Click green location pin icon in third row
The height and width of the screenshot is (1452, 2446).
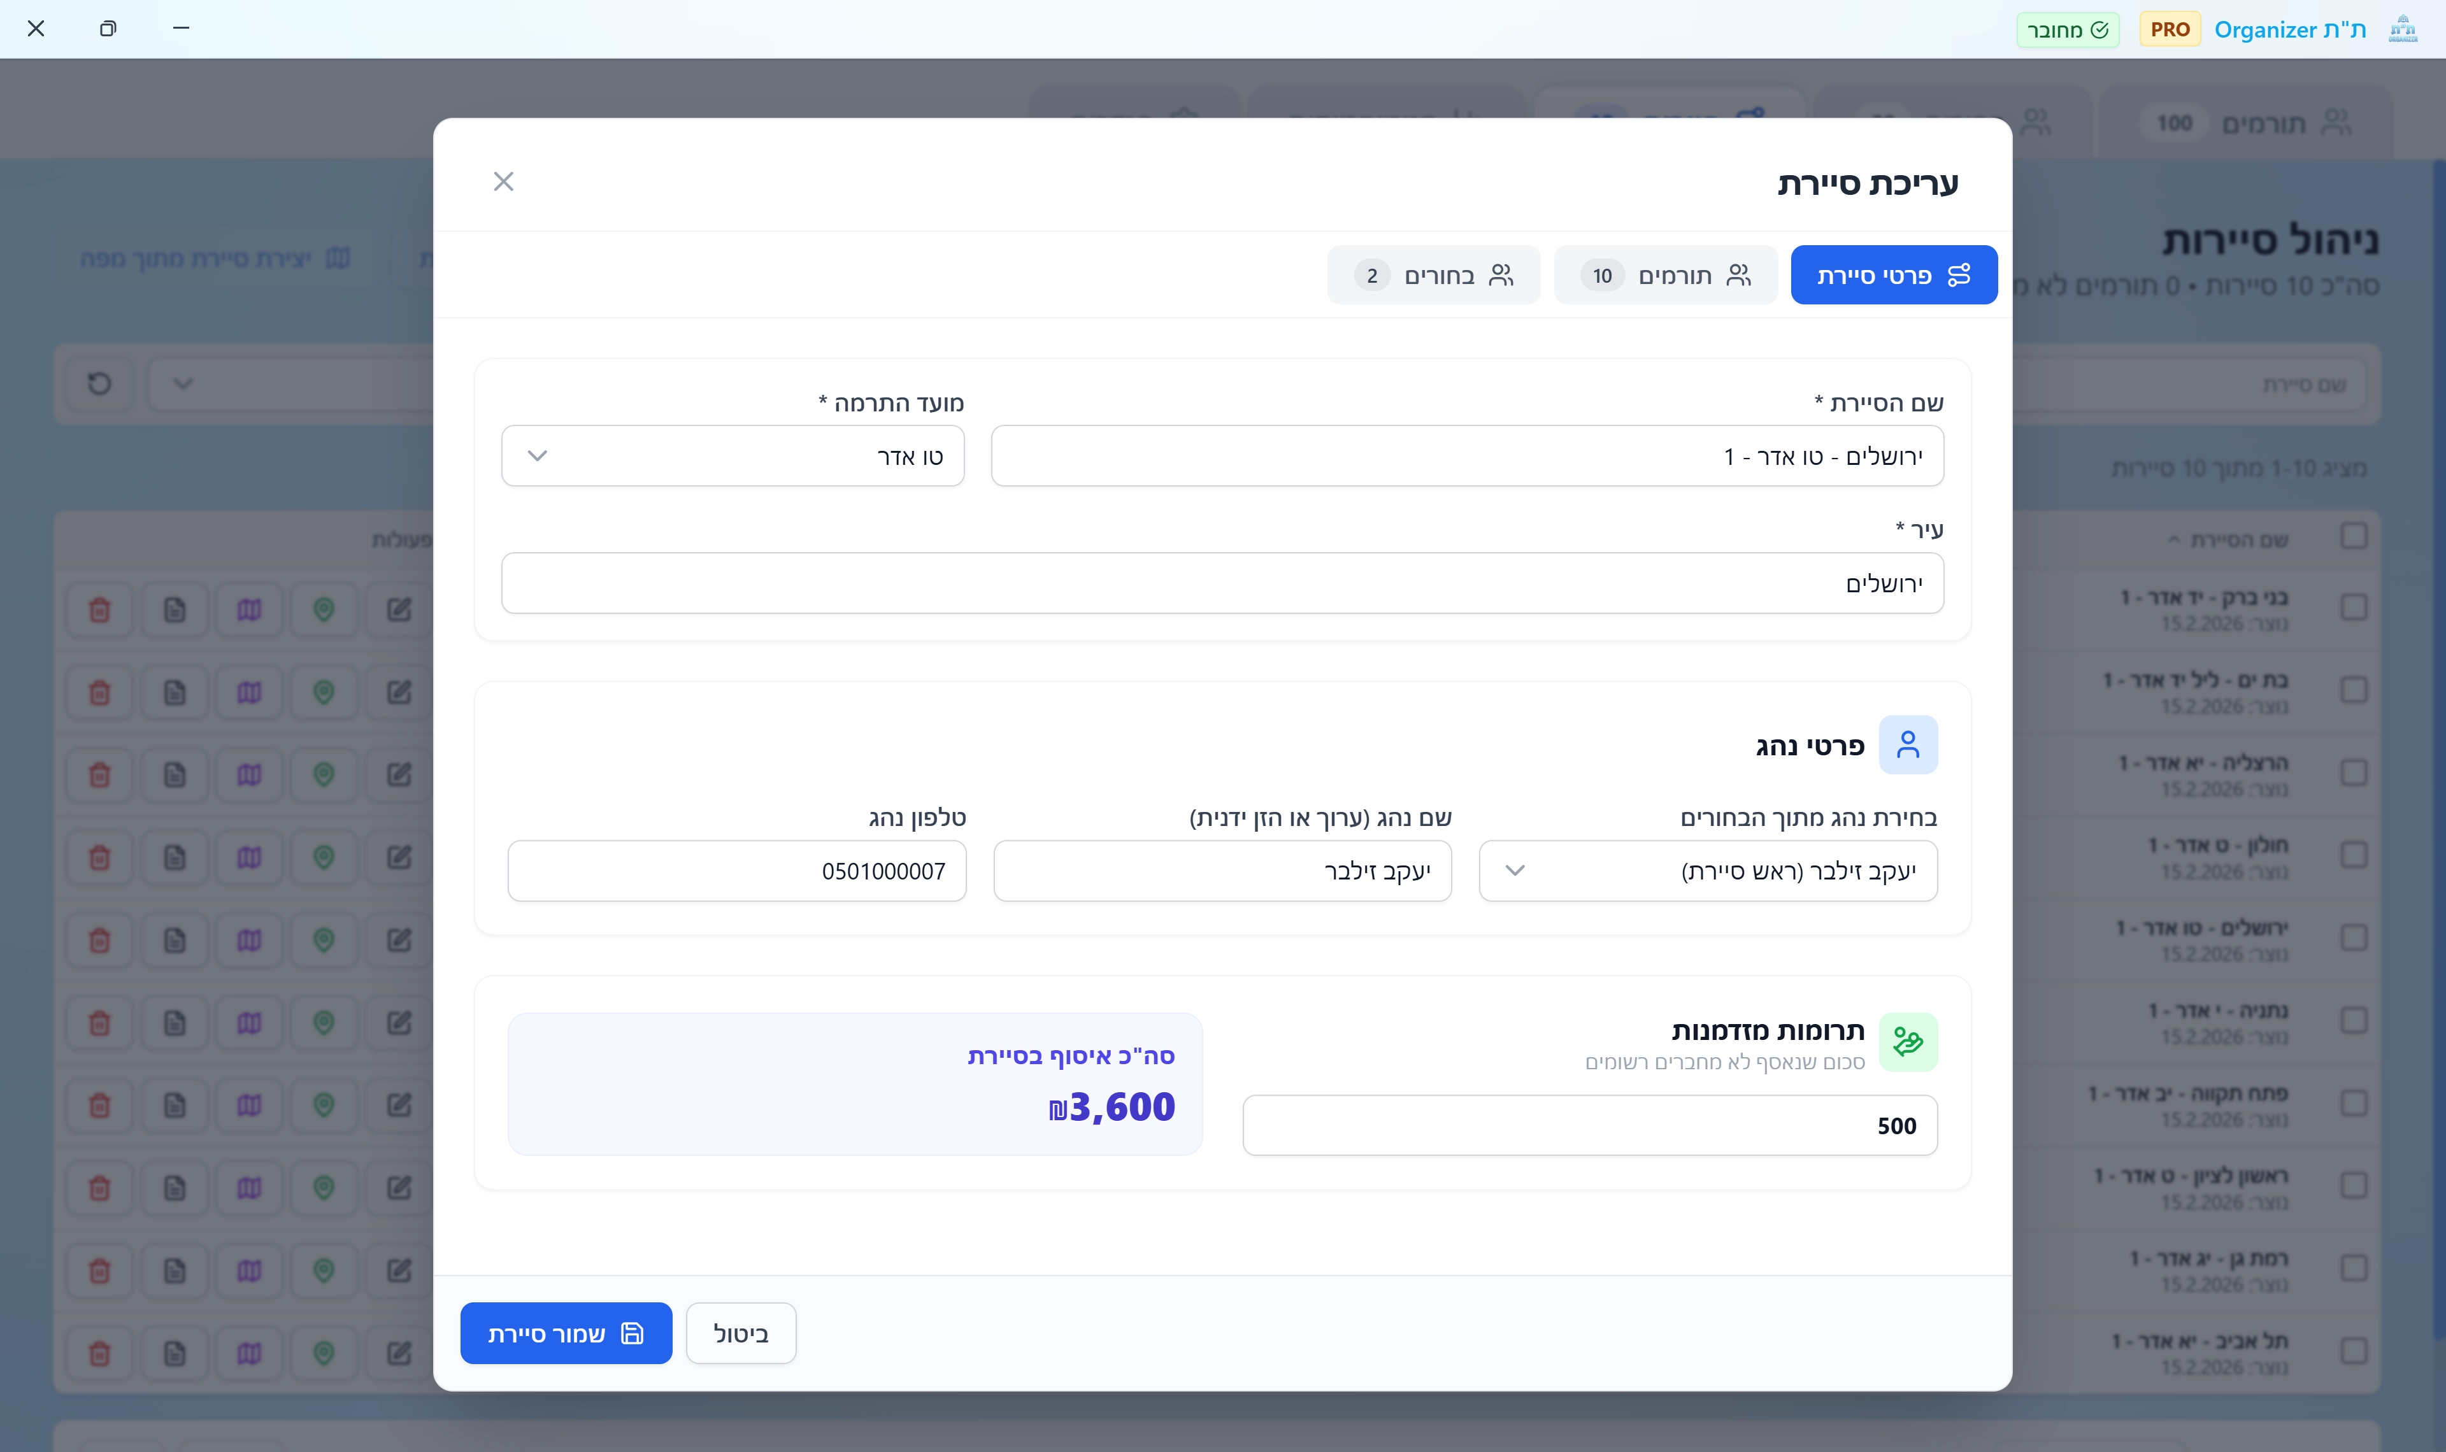tap(324, 775)
